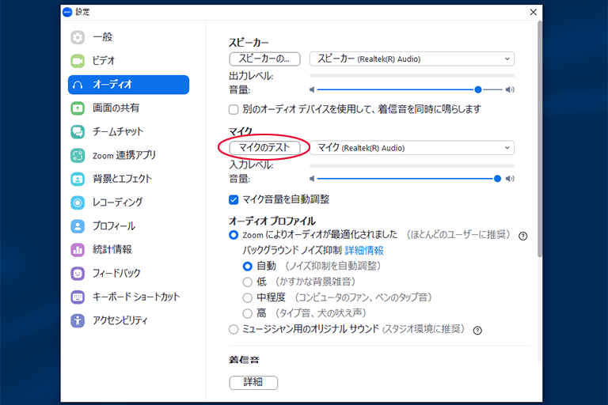
Task: Click loud icon right of microphone volume slider
Action: pos(510,179)
